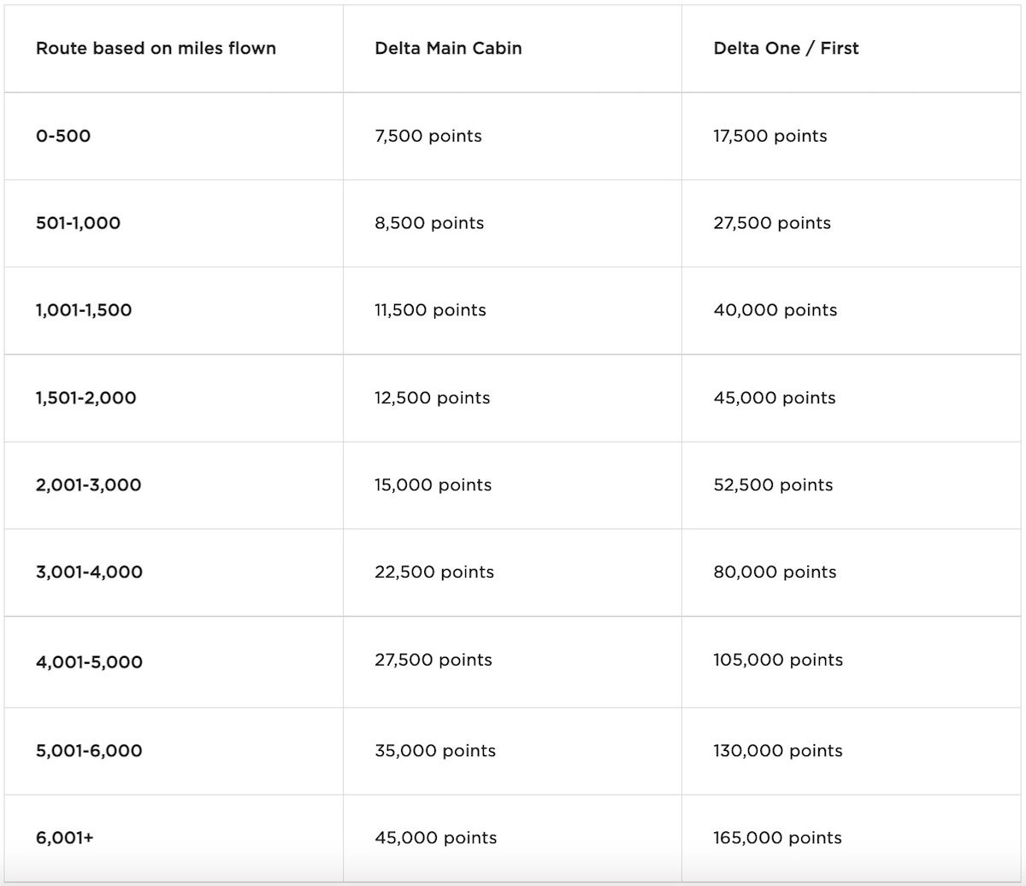
Task: Click the 22,500 points Main Cabin cell
Action: (x=434, y=572)
